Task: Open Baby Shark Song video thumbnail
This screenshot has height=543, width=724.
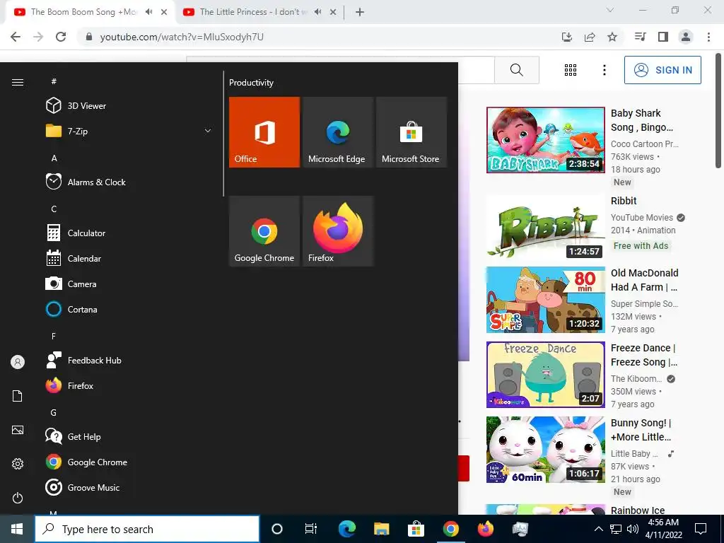Action: click(546, 140)
